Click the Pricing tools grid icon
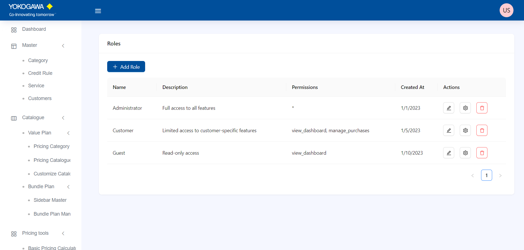 (14, 234)
